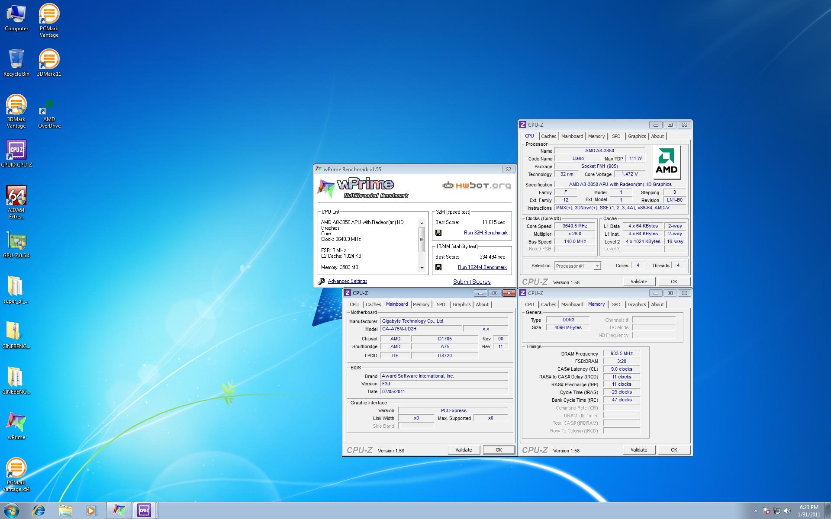
Task: Select the GA-A75M-UD2H model field
Action: point(421,329)
